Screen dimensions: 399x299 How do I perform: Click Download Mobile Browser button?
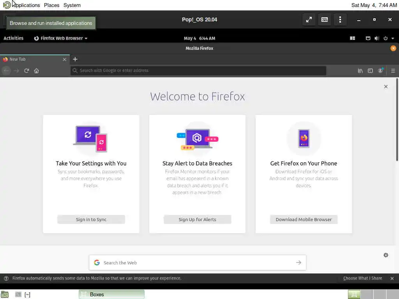[304, 220]
